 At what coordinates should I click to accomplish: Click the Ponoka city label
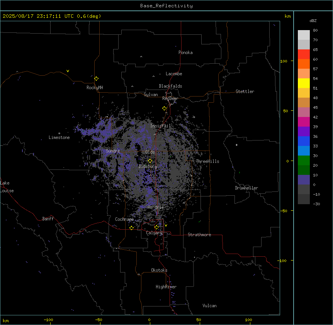tap(185, 52)
